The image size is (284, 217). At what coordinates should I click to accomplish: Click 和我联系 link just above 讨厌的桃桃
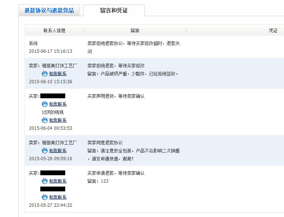pyautogui.click(x=58, y=104)
